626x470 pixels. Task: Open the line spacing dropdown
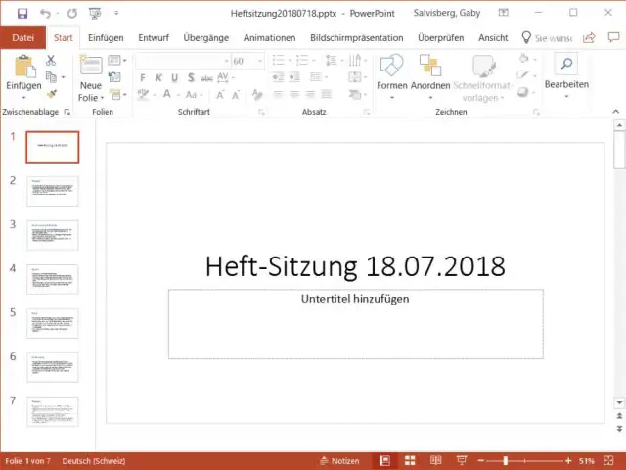(334, 61)
